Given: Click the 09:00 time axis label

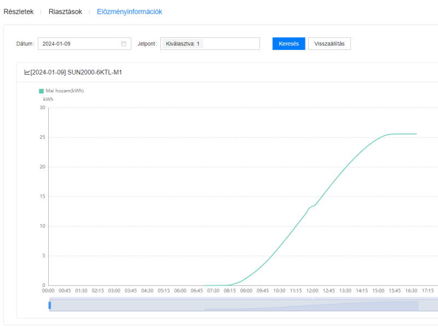Looking at the screenshot, I should pyautogui.click(x=246, y=291).
